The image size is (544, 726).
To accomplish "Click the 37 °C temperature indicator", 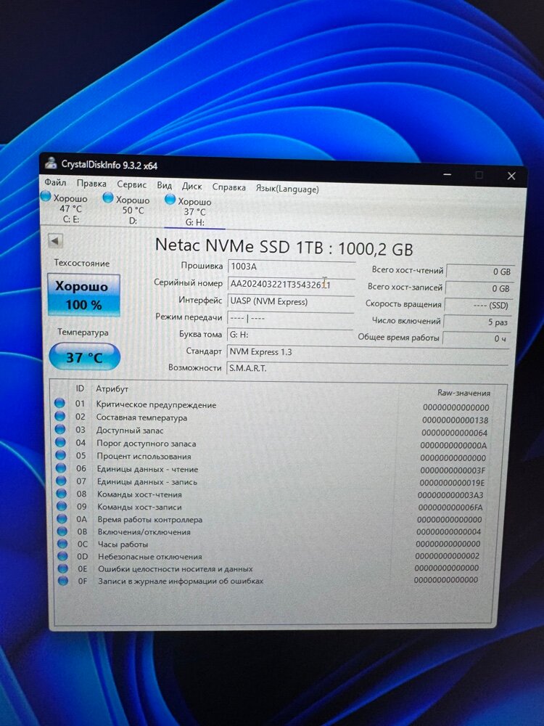I will pyautogui.click(x=84, y=357).
